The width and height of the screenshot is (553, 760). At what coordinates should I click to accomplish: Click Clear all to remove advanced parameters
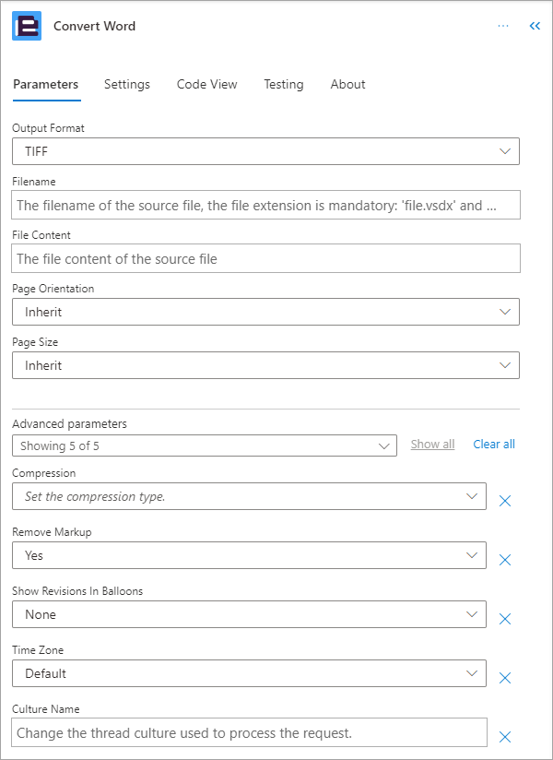point(493,444)
